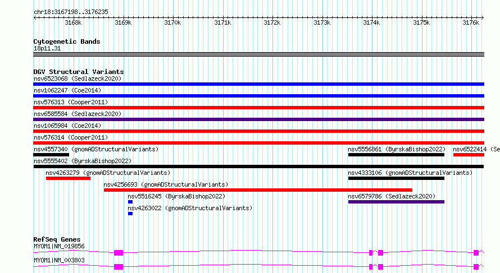Click MYOM1|NM_003803 exon near 3169k
Screen dimensions: 500x273
coord(119,267)
